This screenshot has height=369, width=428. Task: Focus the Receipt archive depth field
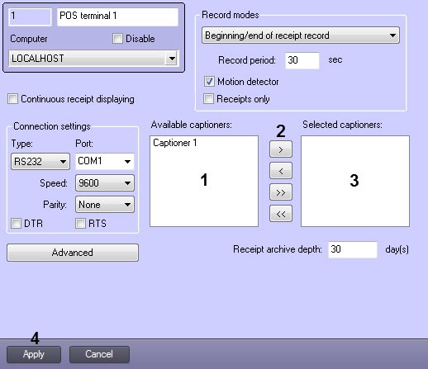(x=353, y=249)
